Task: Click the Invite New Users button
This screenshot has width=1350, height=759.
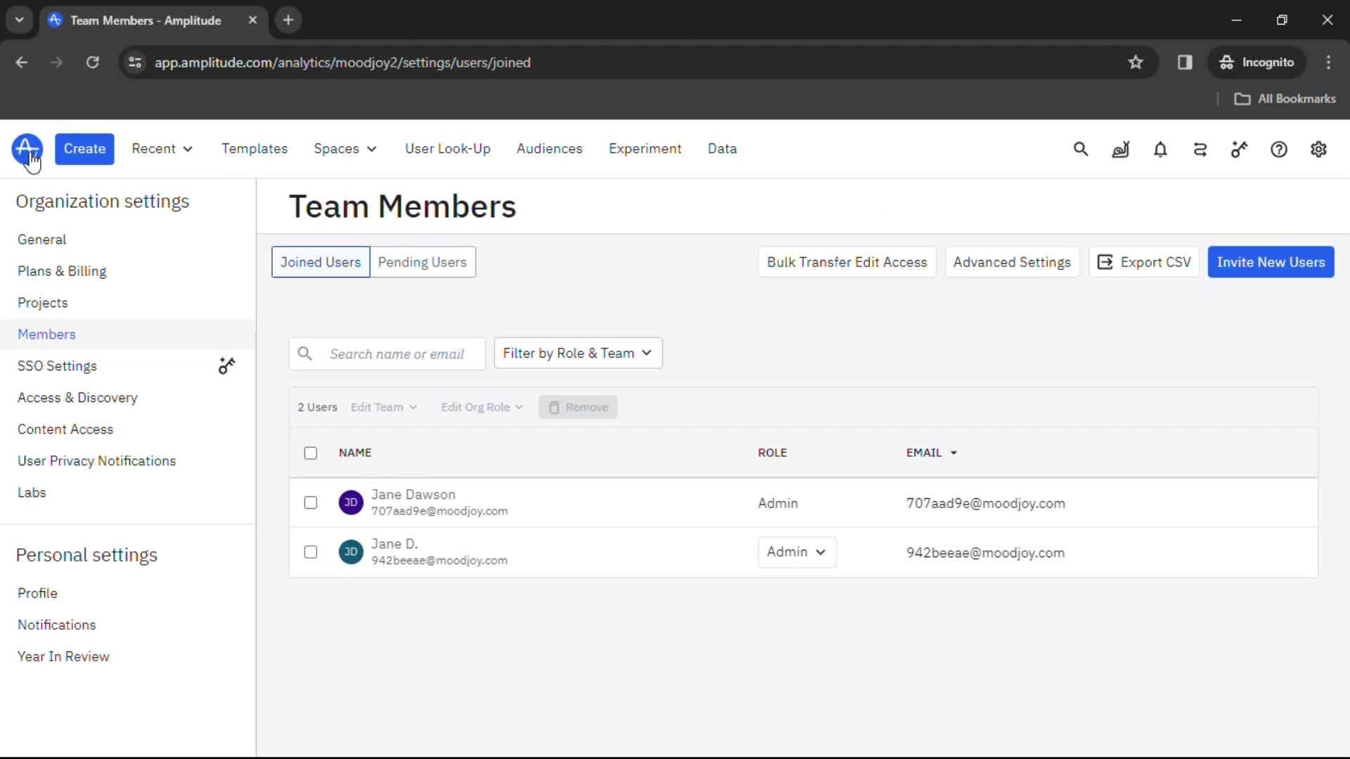Action: tap(1271, 262)
